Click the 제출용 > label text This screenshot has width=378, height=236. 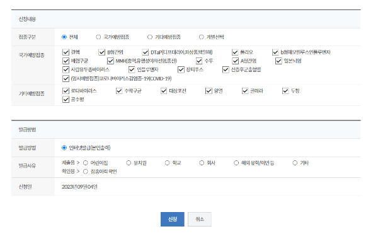click(x=71, y=163)
